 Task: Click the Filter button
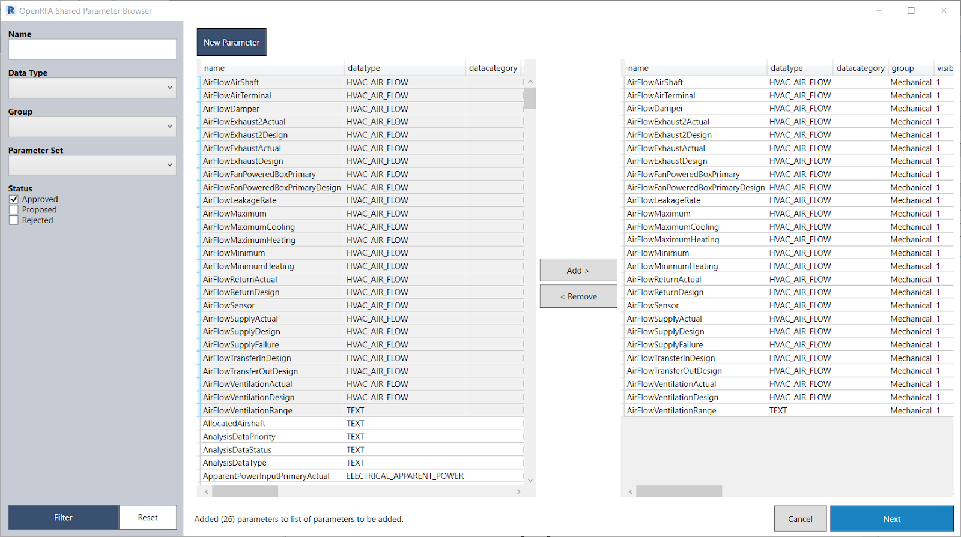63,517
